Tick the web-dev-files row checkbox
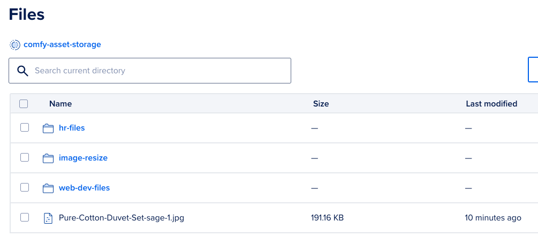538x244 pixels. pos(25,187)
